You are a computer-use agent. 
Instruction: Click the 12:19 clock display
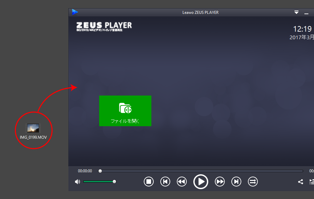pyautogui.click(x=302, y=29)
